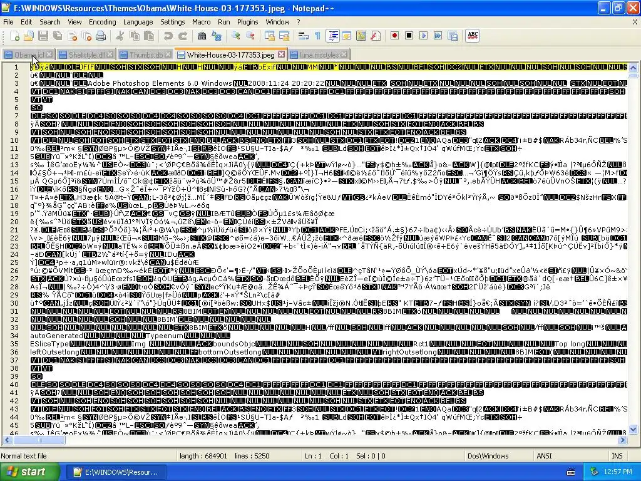Close the Thumbs.db tab
The width and height of the screenshot is (641, 481).
click(168, 54)
